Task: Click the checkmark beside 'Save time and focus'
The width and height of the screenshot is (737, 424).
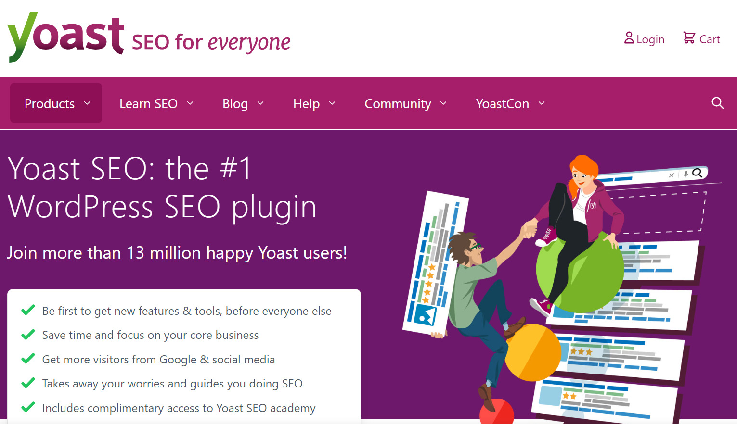Action: (x=28, y=334)
